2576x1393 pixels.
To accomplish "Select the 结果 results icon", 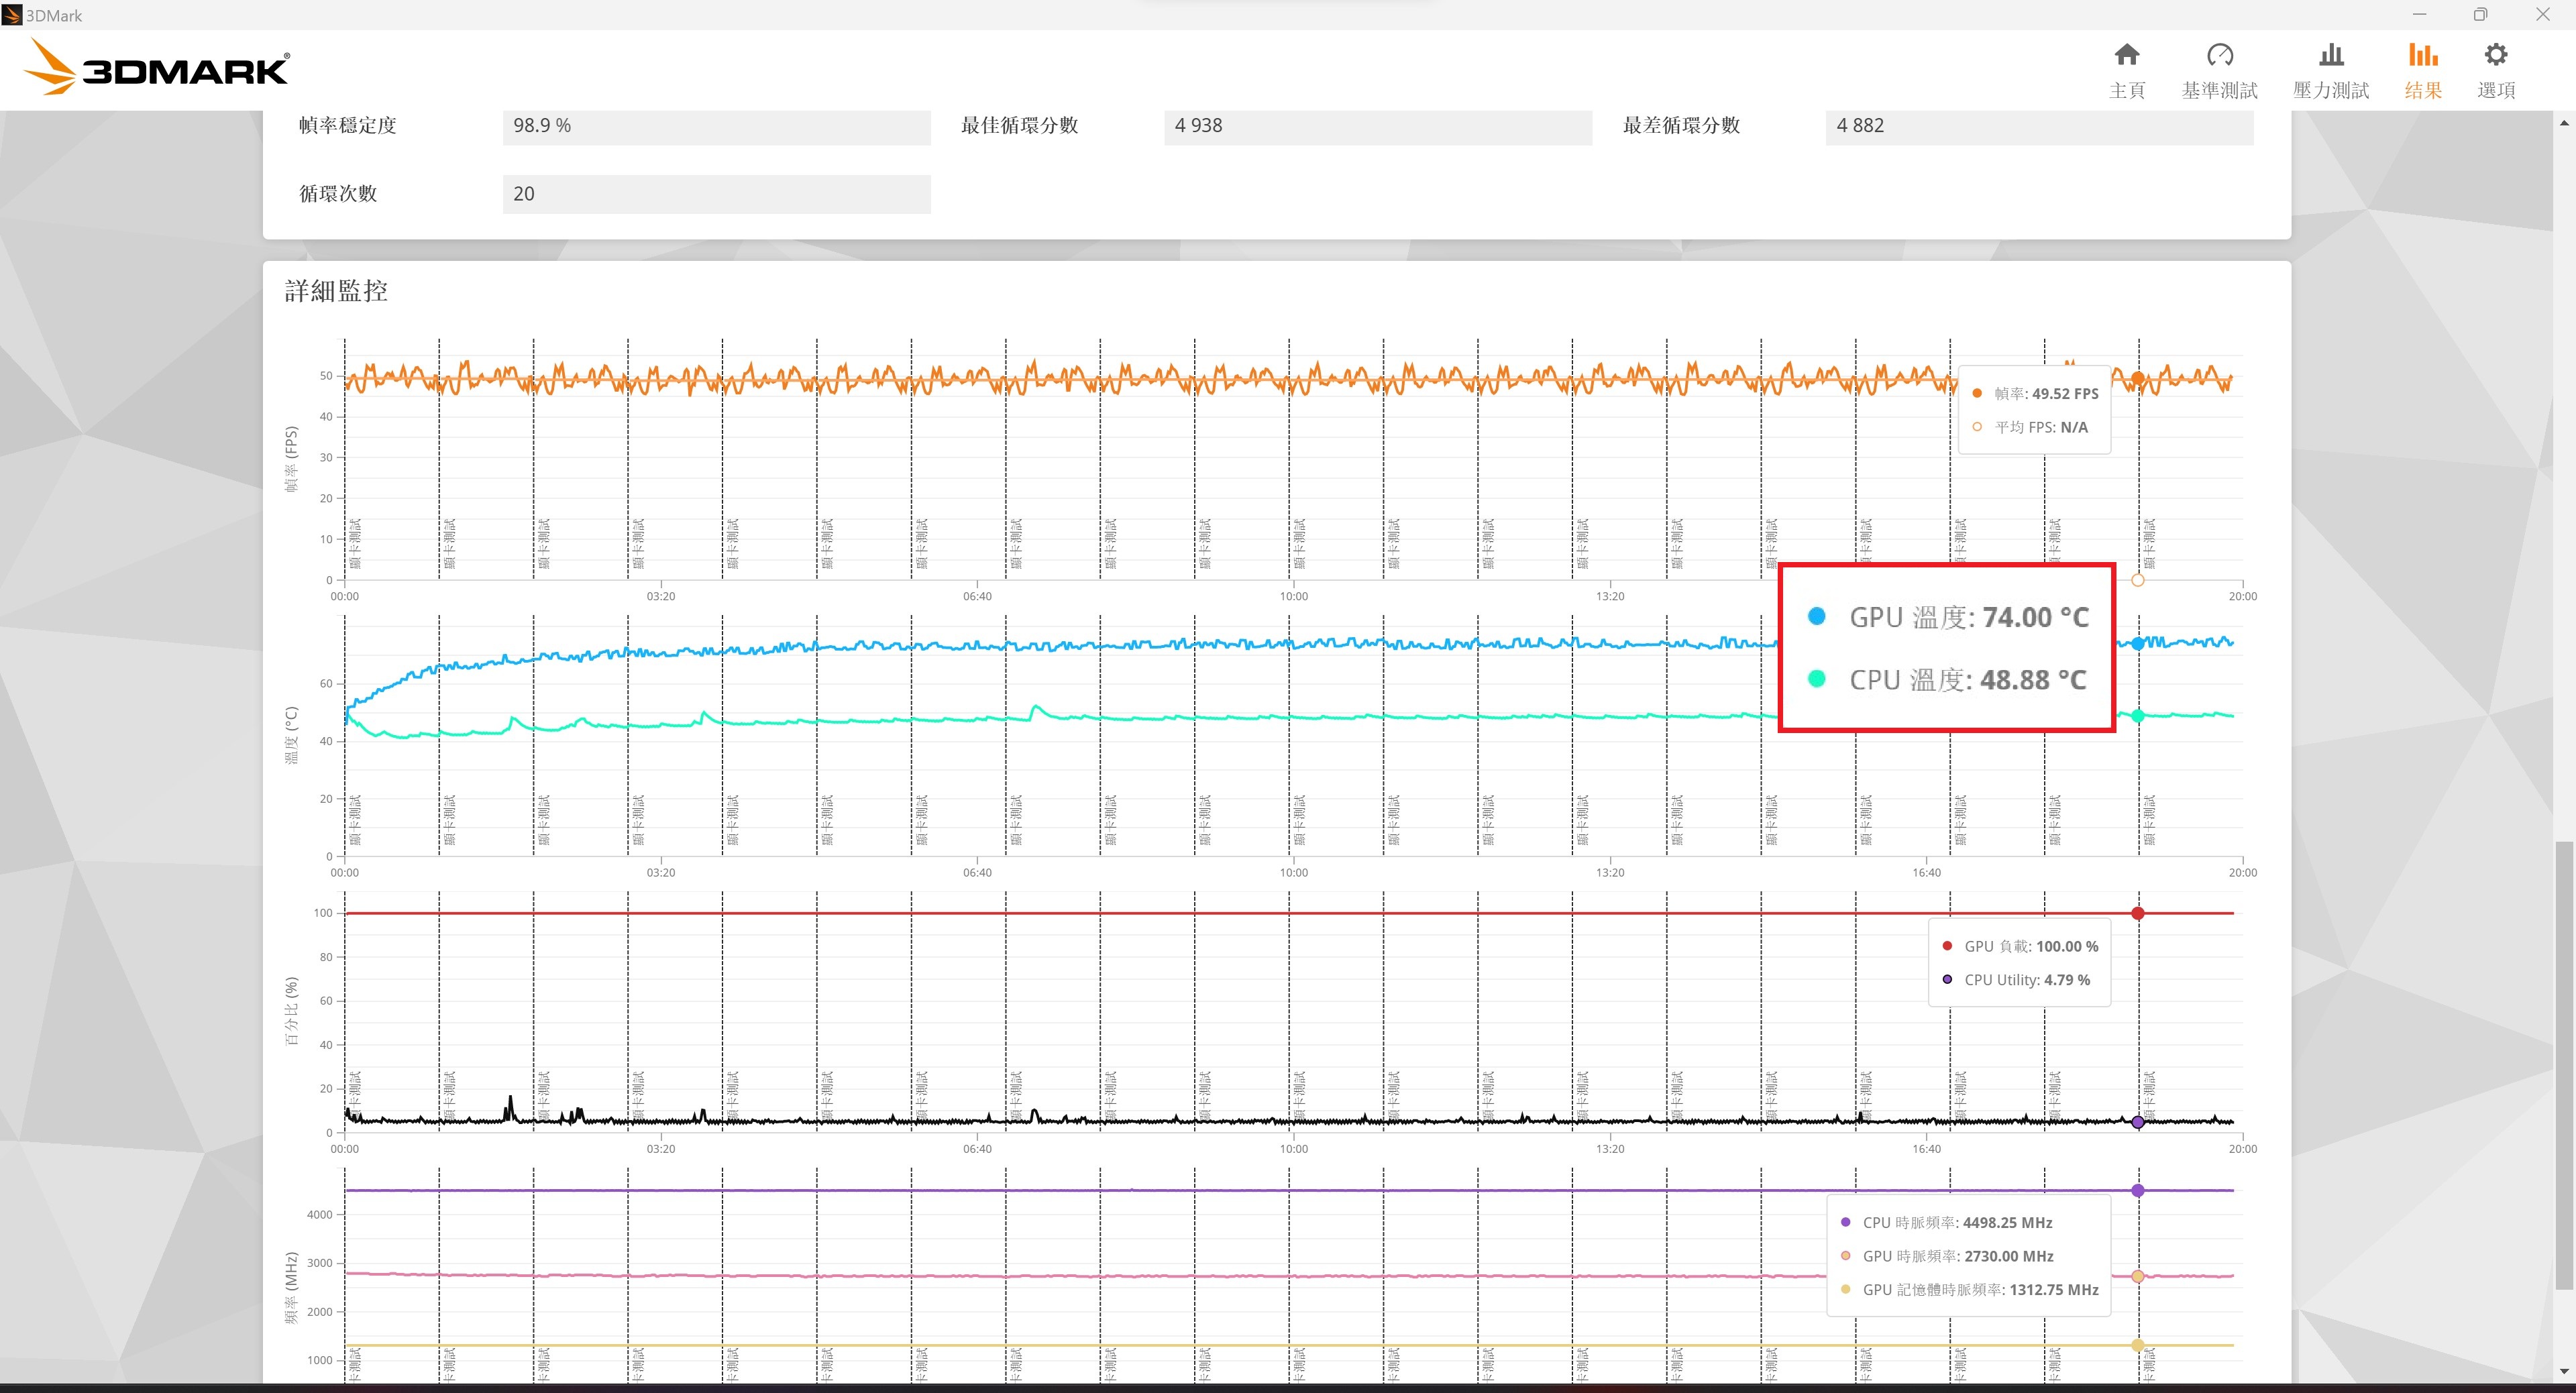I will click(2423, 70).
